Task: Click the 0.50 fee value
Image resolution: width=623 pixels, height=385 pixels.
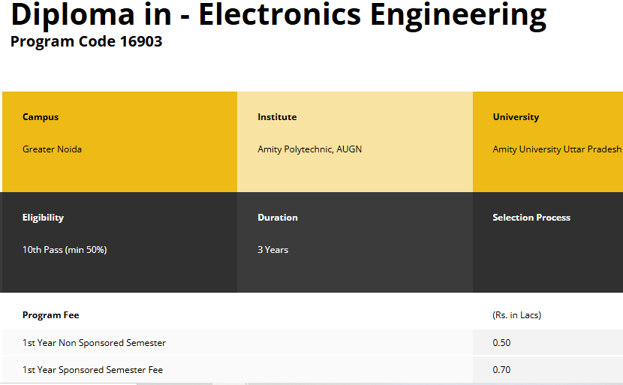Action: tap(501, 343)
